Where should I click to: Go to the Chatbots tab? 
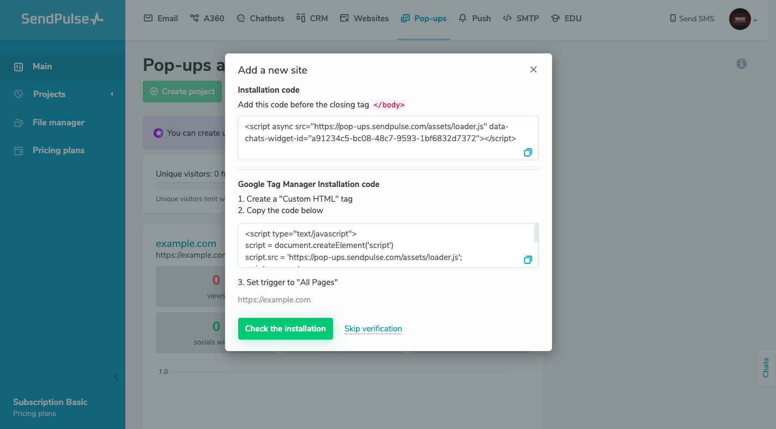click(x=260, y=19)
